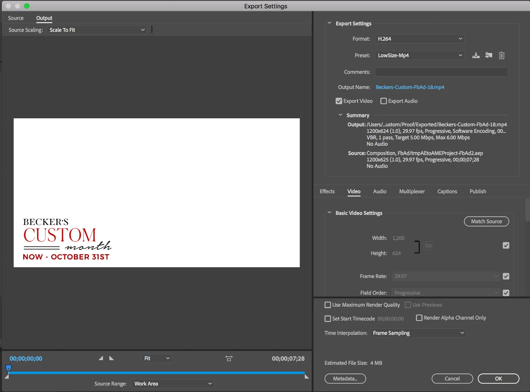Click the current timecode 00;00;00;00
This screenshot has height=392, width=530.
[x=26, y=359]
